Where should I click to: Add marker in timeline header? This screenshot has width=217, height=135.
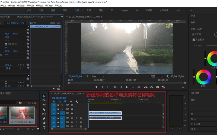[x=71, y=102]
